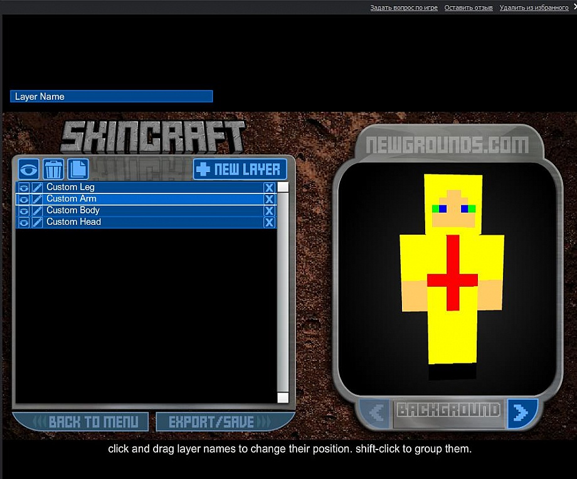
Task: Click the Newgrounds.com logo
Action: 447,145
